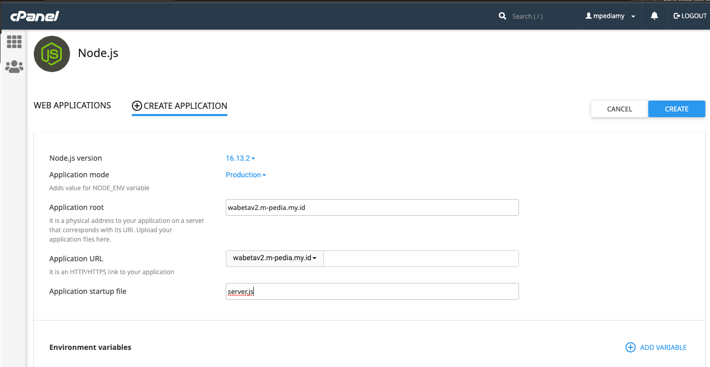Open the apps grid sidebar icon

14,42
